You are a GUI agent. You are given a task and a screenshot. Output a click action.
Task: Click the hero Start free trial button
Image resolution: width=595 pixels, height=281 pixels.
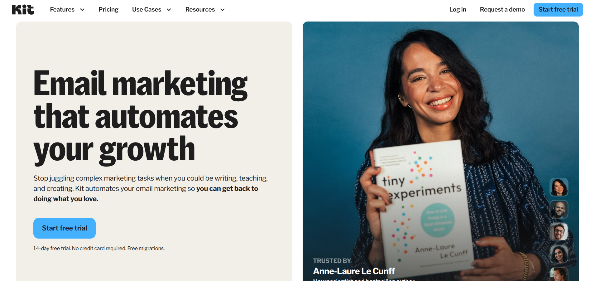[x=65, y=228]
